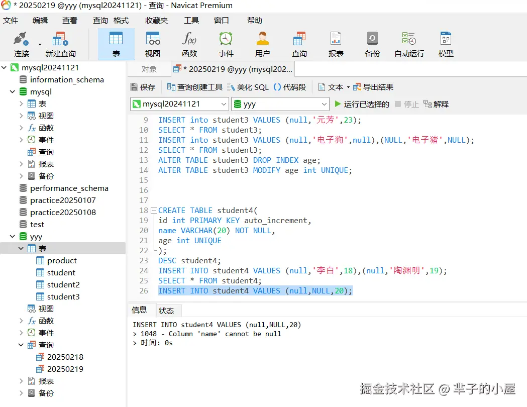Run selected SQL (运行已选择的)
Screen dimensions: 527x407
point(362,104)
